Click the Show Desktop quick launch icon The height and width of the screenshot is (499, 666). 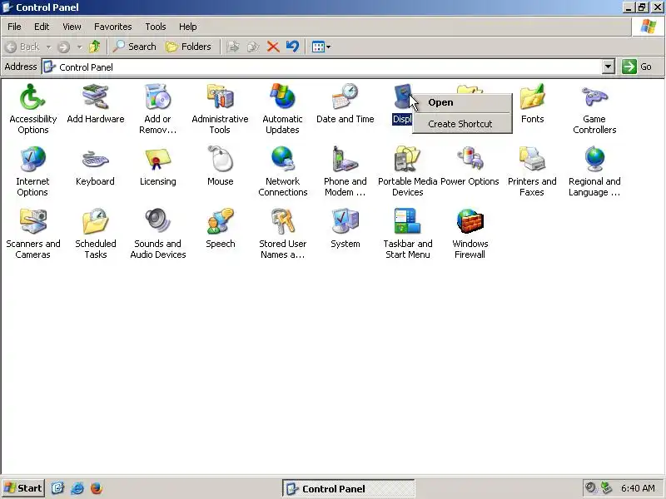coord(57,488)
